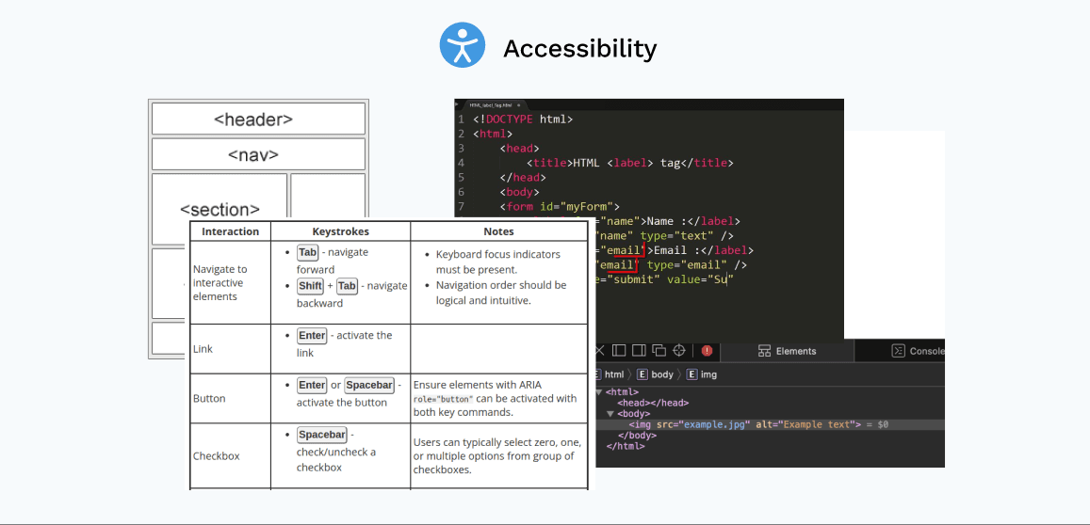Close the DevTools panel with the X icon

[x=599, y=351]
